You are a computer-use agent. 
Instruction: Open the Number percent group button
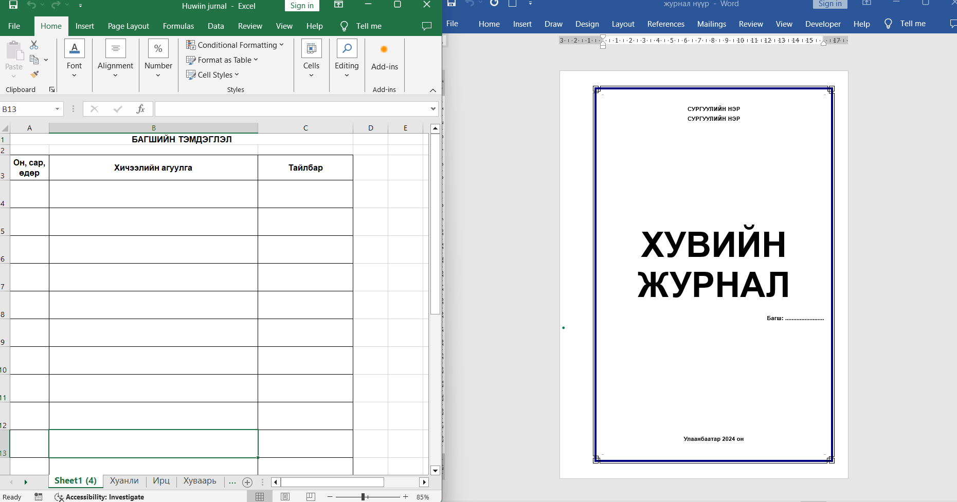point(158,58)
